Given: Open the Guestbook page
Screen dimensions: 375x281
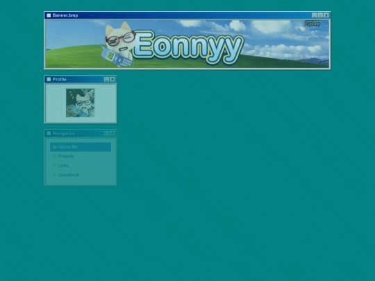Looking at the screenshot, I should coord(81,175).
